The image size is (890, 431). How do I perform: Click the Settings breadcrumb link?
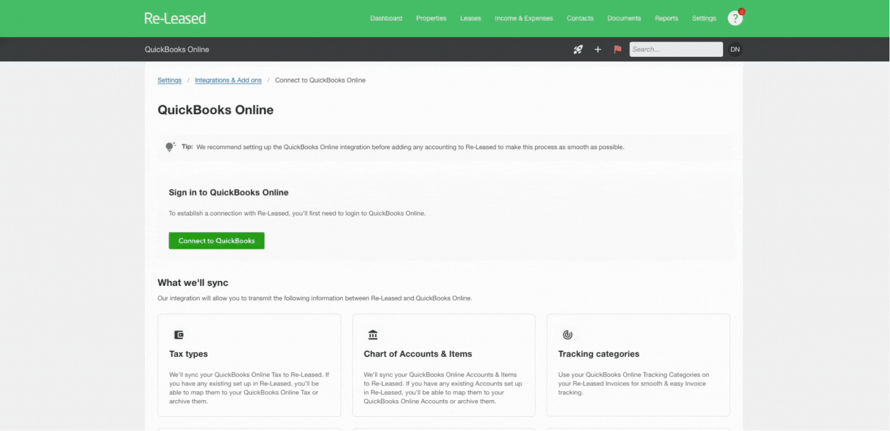[x=169, y=80]
